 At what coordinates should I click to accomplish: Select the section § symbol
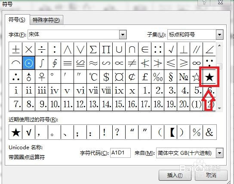click(171, 77)
